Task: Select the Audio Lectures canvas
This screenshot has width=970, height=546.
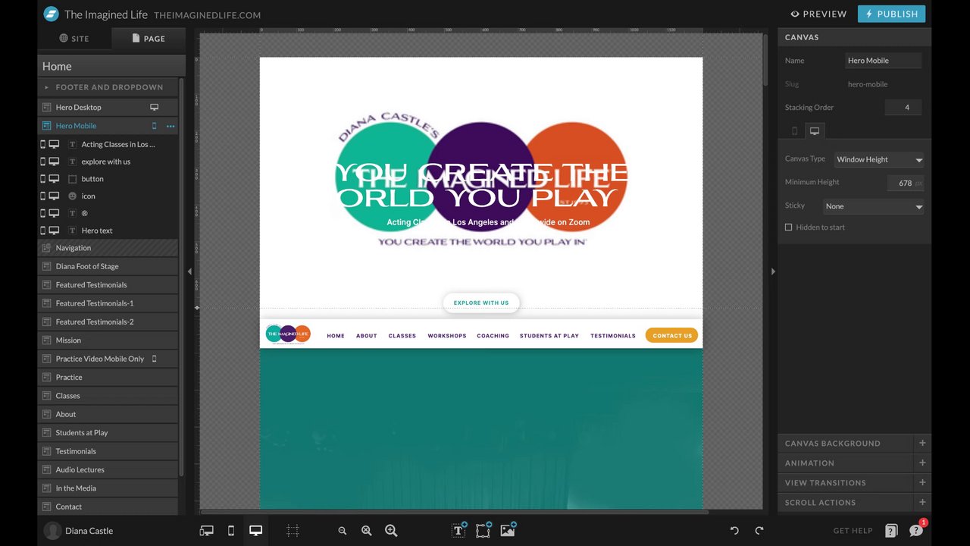Action: [x=108, y=469]
